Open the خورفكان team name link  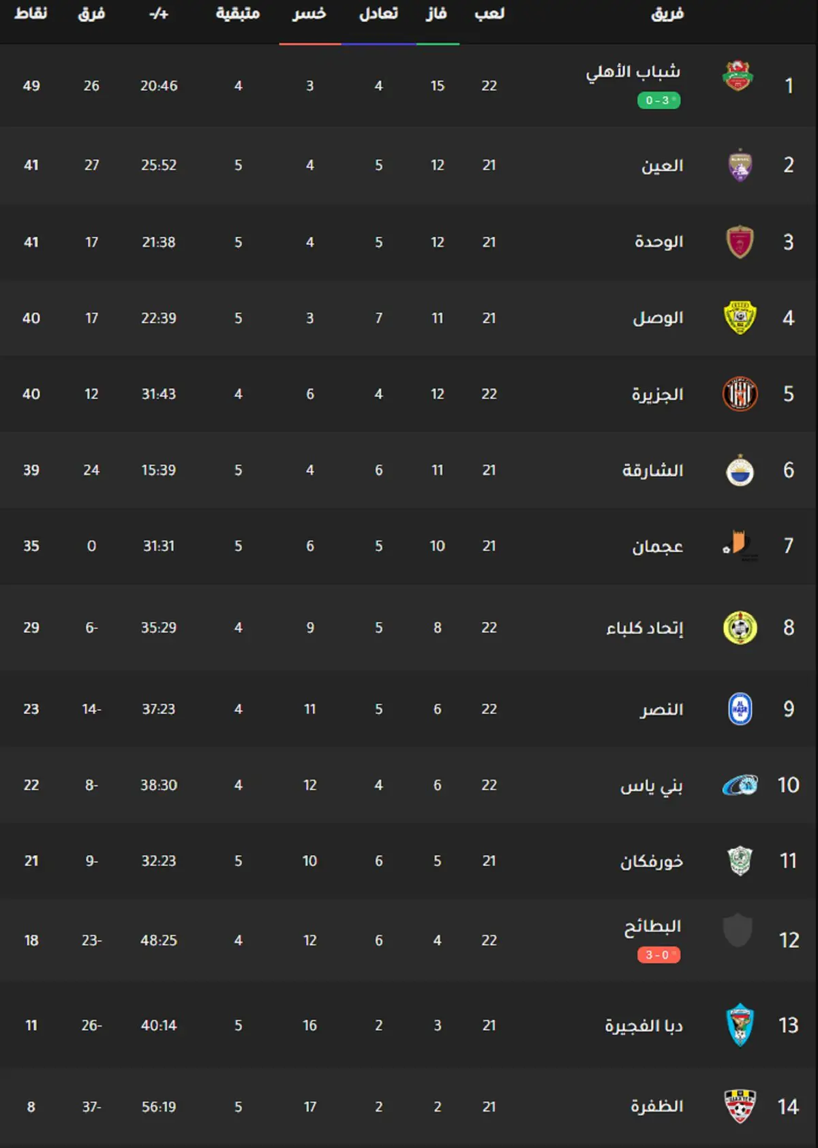(x=652, y=861)
